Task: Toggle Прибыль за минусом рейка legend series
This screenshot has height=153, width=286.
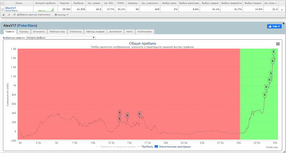Action: click(x=116, y=146)
